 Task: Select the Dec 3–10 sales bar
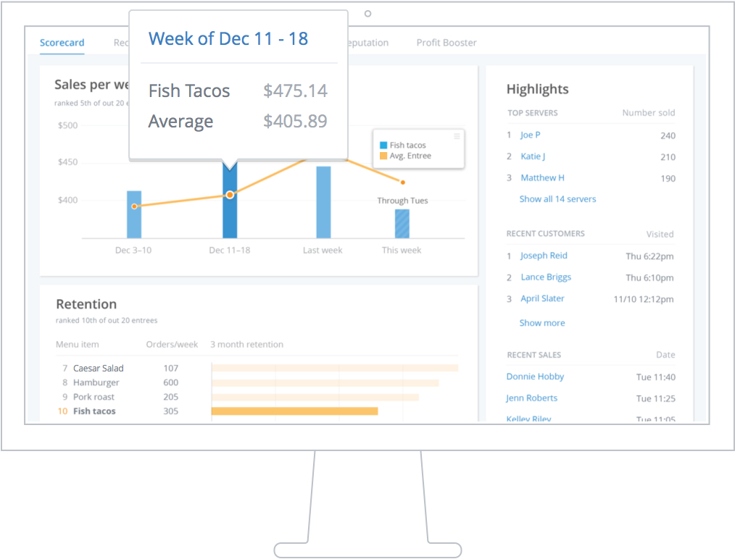[x=134, y=214]
